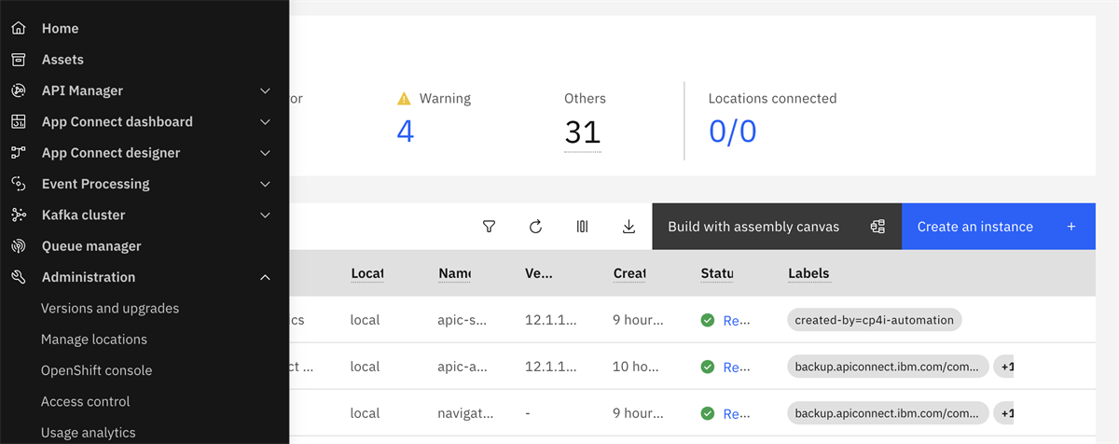Click the '10 ho...' created cell
Viewport: 1119px width, 444px height.
click(636, 367)
